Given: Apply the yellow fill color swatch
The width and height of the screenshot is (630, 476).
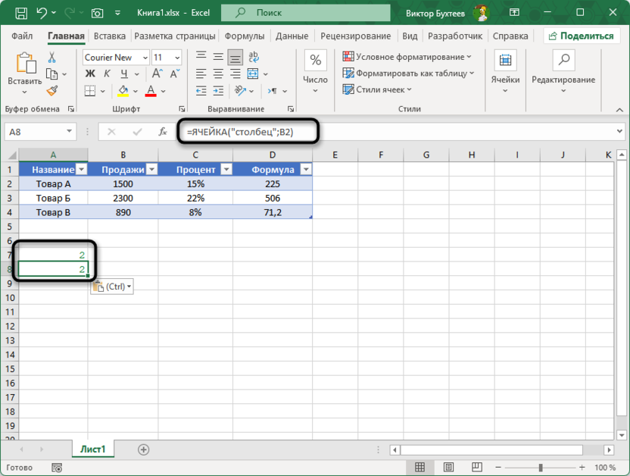Looking at the screenshot, I should tap(123, 91).
